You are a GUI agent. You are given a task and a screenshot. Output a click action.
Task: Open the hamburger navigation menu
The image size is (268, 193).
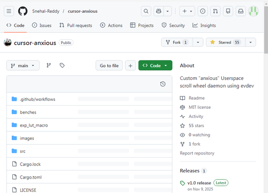[9, 11]
